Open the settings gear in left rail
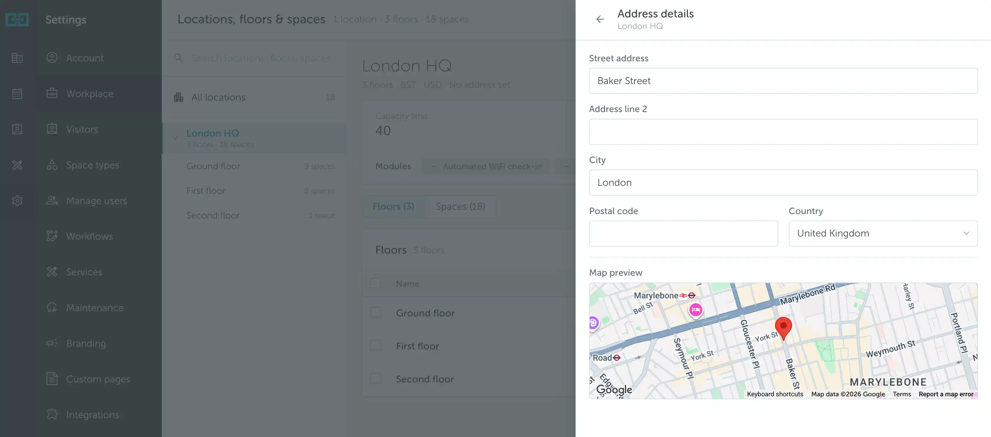Viewport: 991px width, 437px height. tap(17, 200)
